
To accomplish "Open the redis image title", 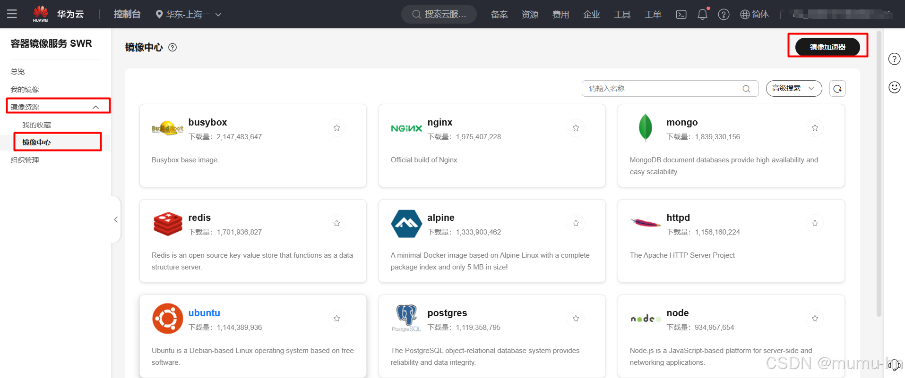I will click(x=199, y=218).
